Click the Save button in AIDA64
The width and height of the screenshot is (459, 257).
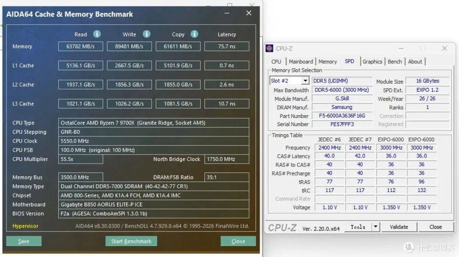click(x=24, y=241)
